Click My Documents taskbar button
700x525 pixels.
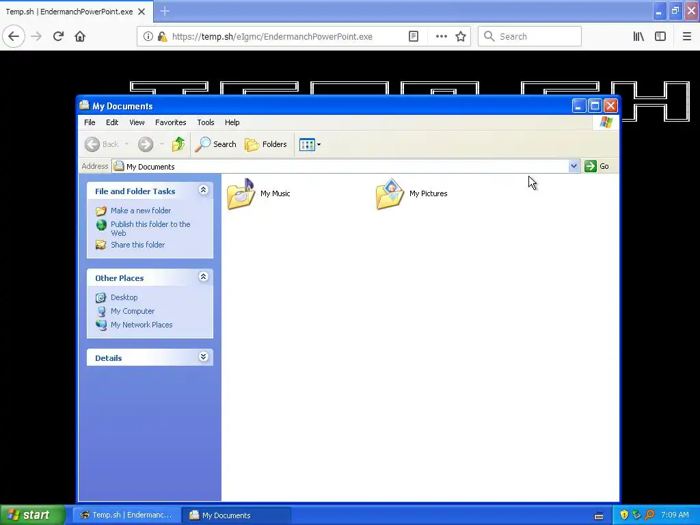[x=236, y=515]
